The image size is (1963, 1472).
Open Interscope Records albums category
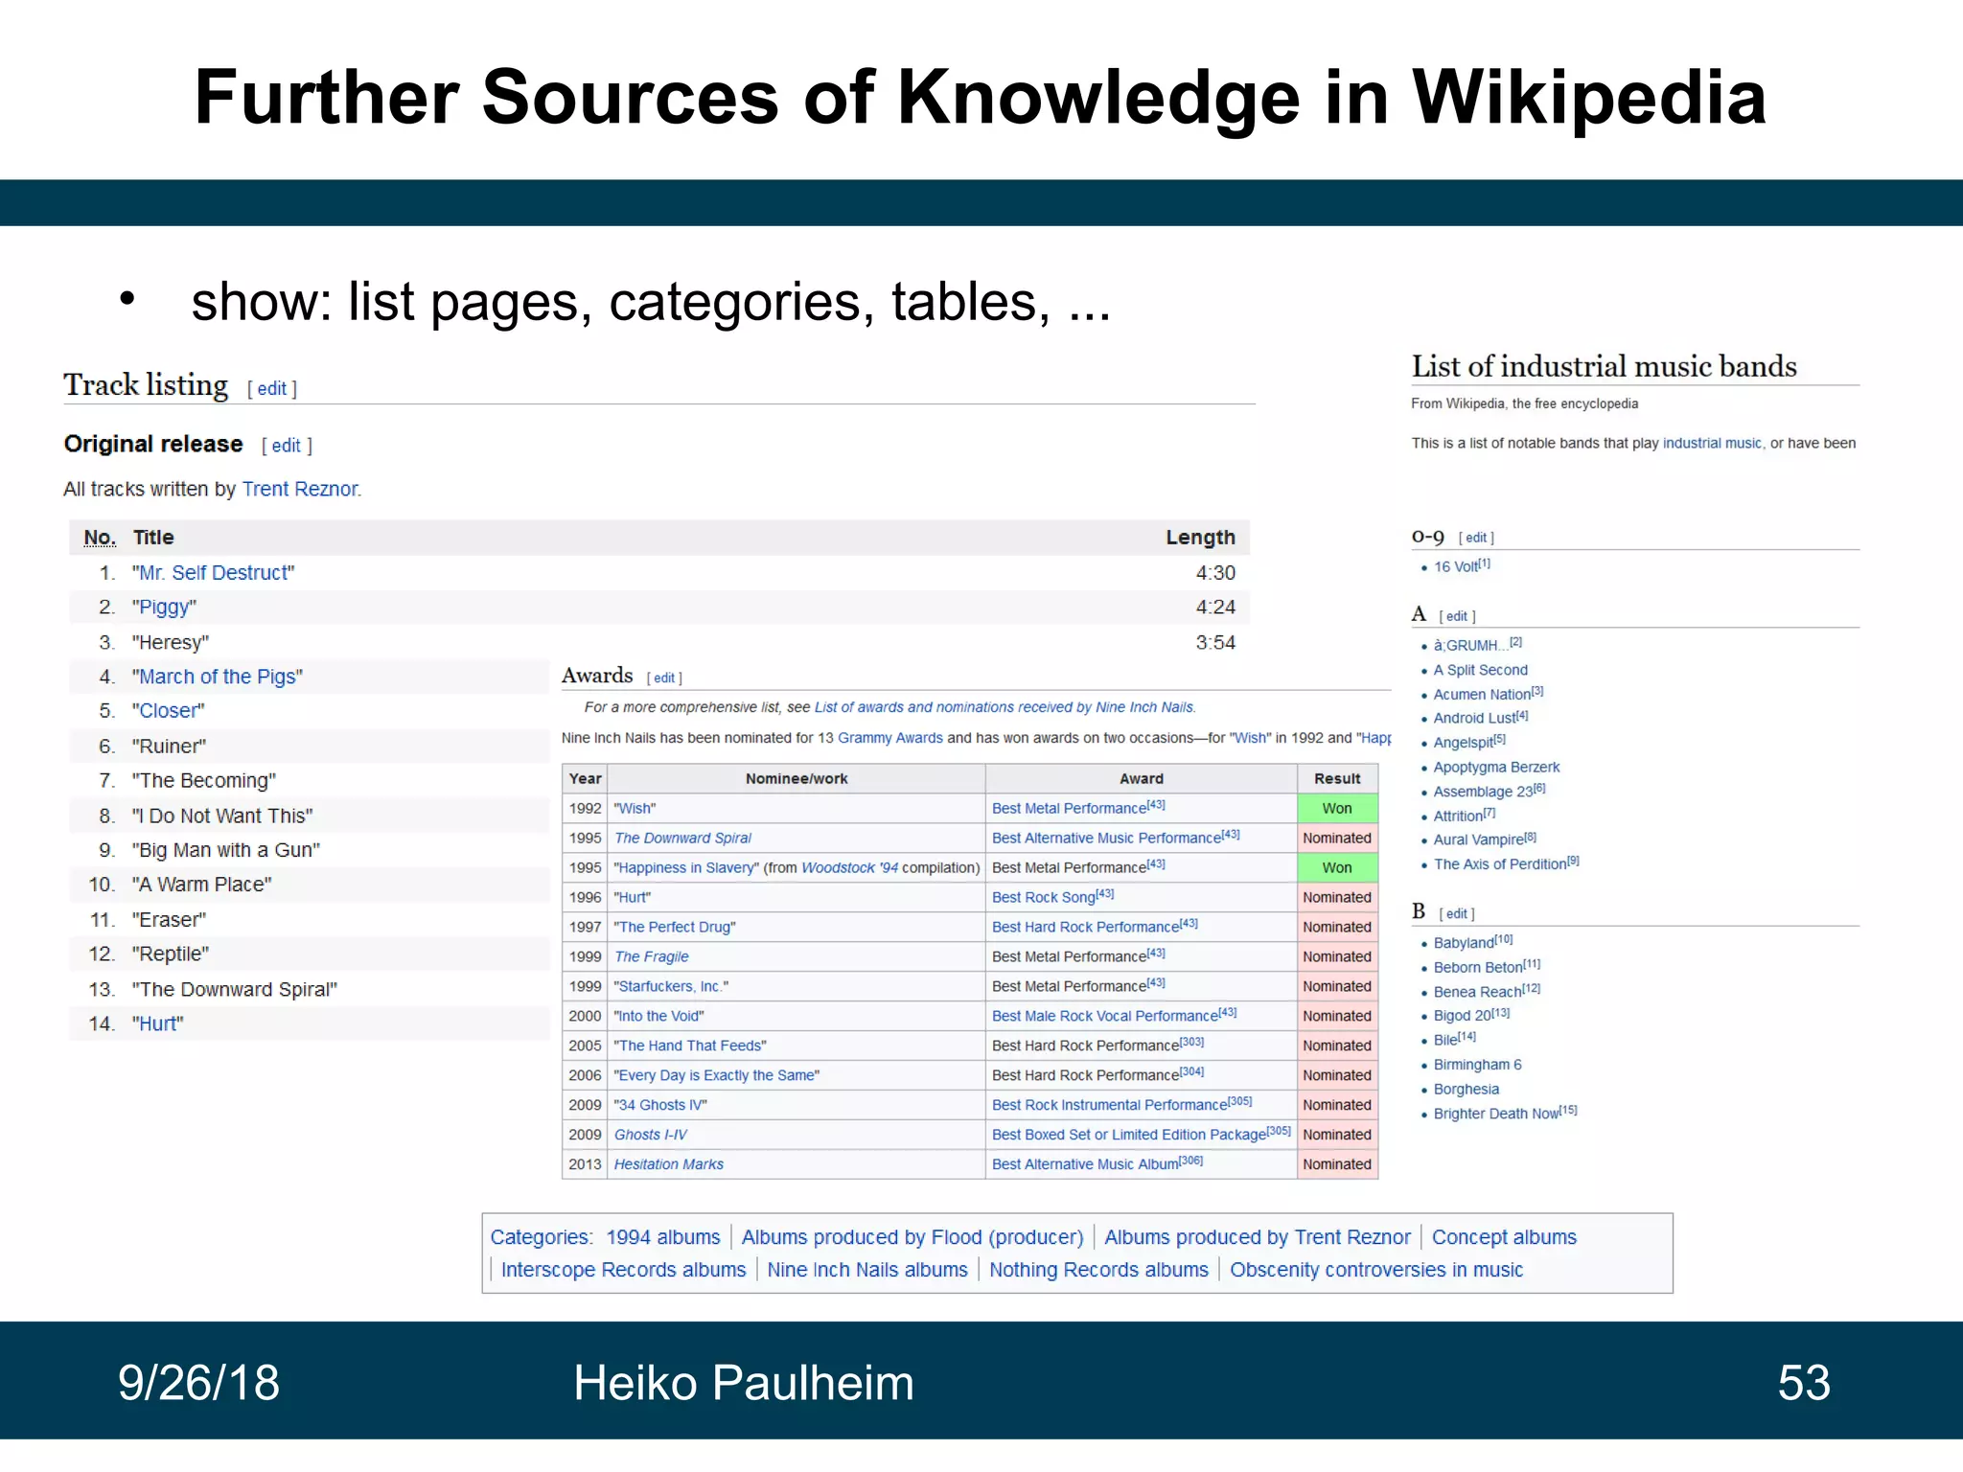click(623, 1271)
